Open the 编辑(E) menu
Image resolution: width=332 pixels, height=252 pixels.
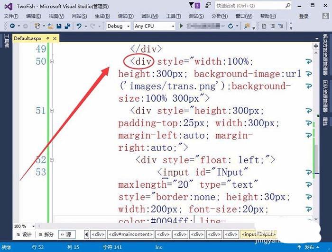point(34,16)
